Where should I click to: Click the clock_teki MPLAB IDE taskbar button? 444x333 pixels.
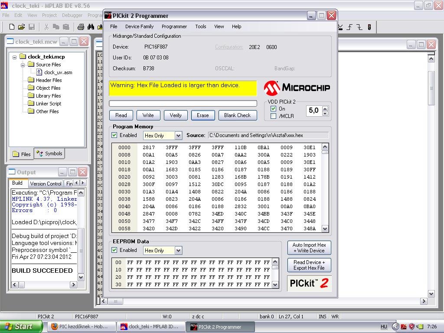point(150,326)
